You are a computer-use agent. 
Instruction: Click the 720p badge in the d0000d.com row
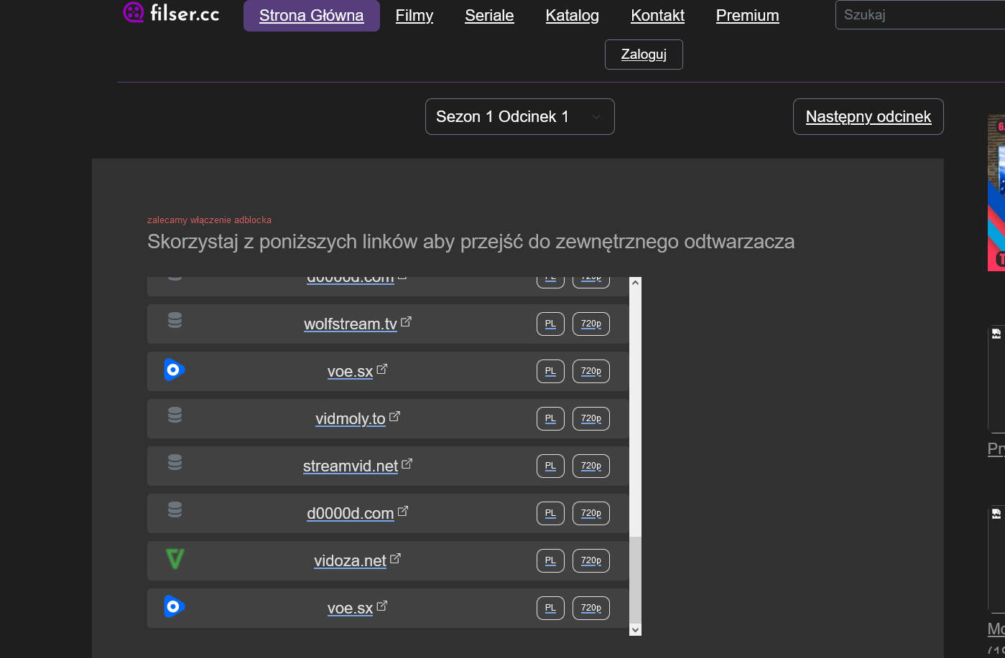[591, 513]
